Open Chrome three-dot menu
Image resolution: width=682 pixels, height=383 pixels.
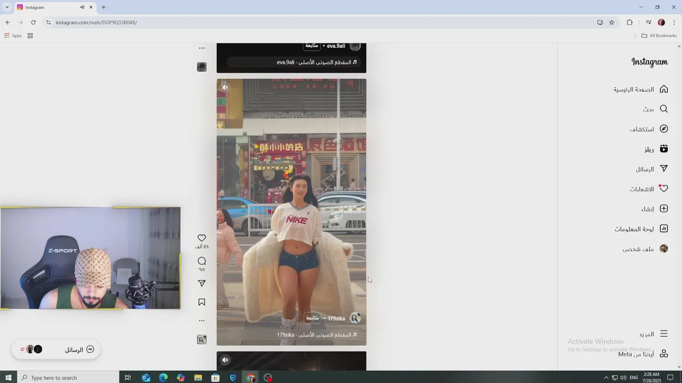click(674, 22)
